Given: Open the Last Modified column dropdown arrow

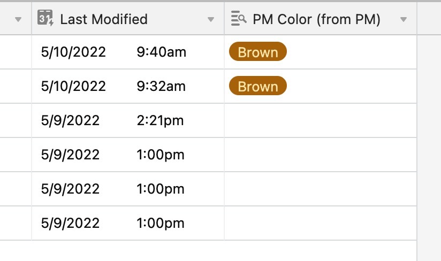Looking at the screenshot, I should point(211,19).
